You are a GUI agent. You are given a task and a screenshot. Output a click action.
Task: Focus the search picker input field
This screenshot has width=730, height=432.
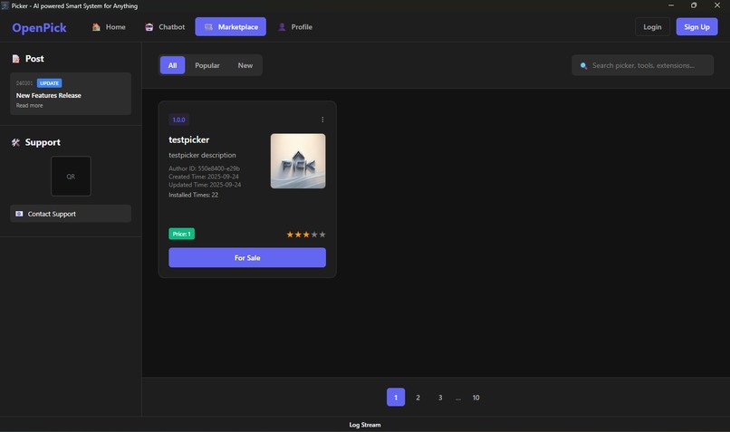click(x=642, y=65)
